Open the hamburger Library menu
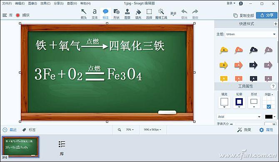The width and height of the screenshot is (279, 162). point(7,15)
